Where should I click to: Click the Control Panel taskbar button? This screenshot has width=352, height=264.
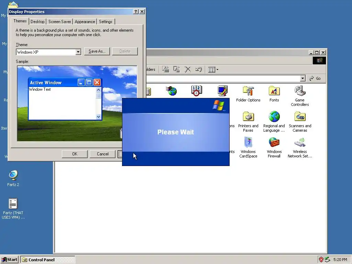pos(48,260)
